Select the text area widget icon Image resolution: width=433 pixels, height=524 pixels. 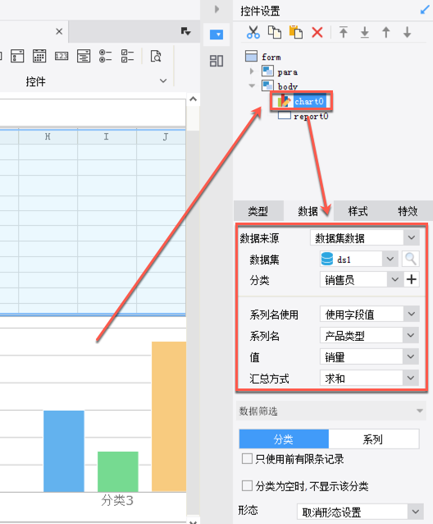84,56
